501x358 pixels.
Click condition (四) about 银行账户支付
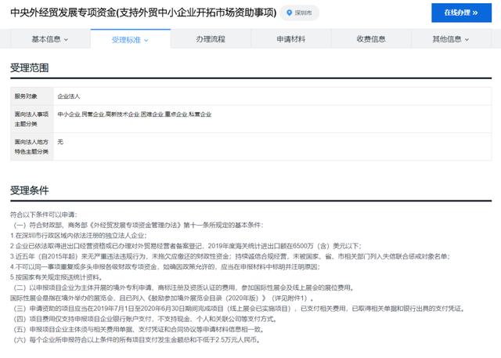point(145,319)
